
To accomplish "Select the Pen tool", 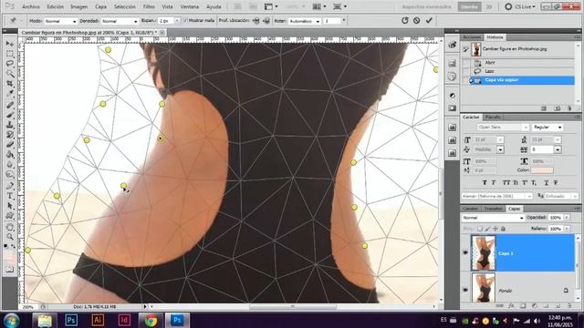I will (10, 186).
